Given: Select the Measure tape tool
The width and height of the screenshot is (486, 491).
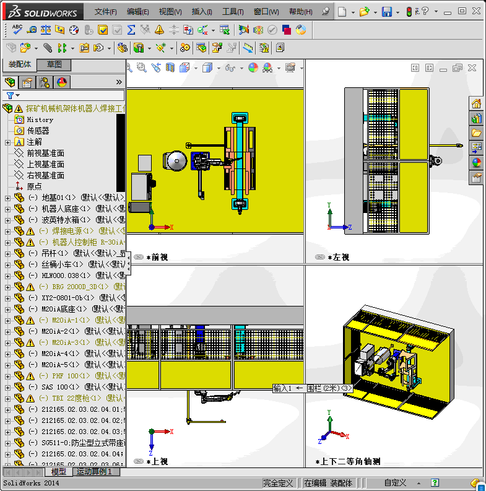Looking at the screenshot, I should coord(32,30).
